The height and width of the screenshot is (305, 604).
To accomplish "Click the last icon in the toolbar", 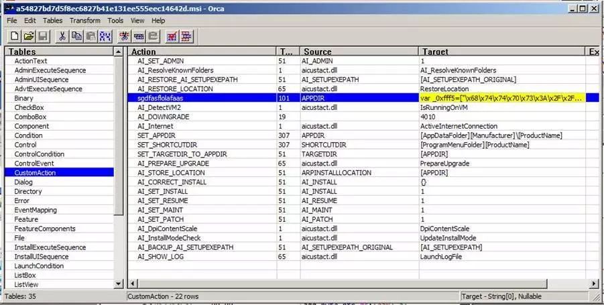I will tap(186, 36).
